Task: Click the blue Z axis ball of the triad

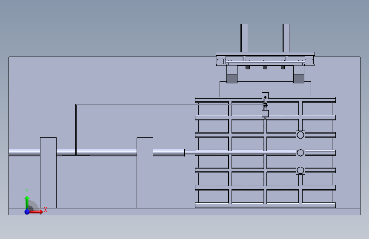Action: click(27, 212)
